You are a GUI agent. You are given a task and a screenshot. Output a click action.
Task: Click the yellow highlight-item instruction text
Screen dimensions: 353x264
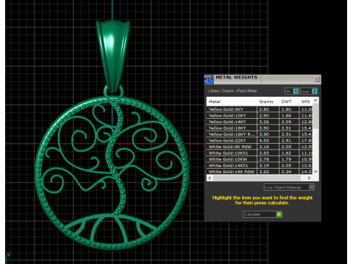click(263, 200)
